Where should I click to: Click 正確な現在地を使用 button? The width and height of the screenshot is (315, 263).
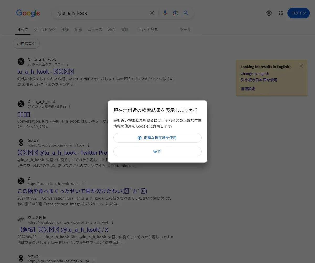(157, 138)
